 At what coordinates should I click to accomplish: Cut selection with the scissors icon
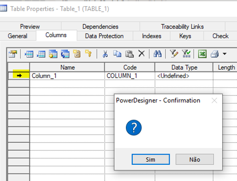(105, 54)
